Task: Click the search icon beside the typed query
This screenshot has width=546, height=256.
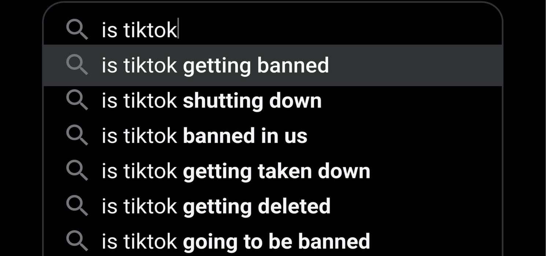Action: pyautogui.click(x=77, y=30)
